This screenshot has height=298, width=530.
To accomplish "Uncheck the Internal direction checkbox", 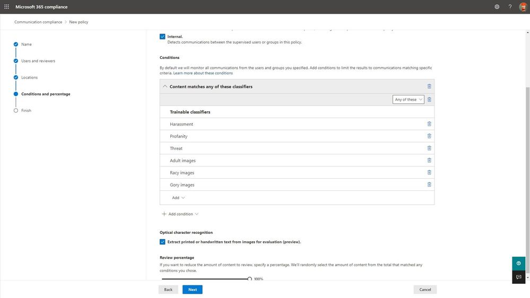I will pyautogui.click(x=162, y=37).
